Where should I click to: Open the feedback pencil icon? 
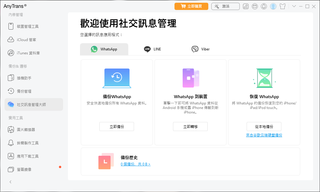point(246,6)
